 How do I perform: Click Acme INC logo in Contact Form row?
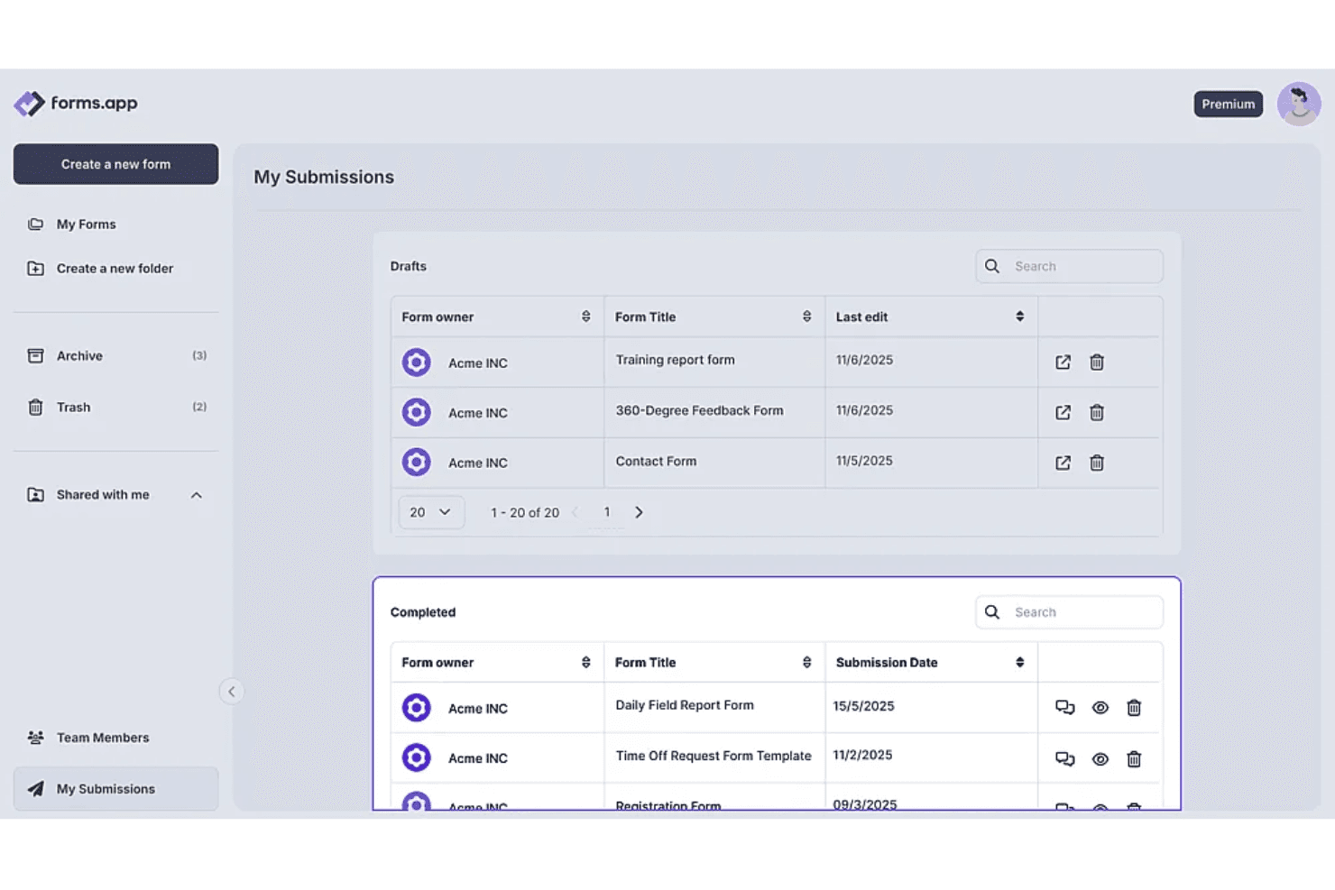point(417,463)
